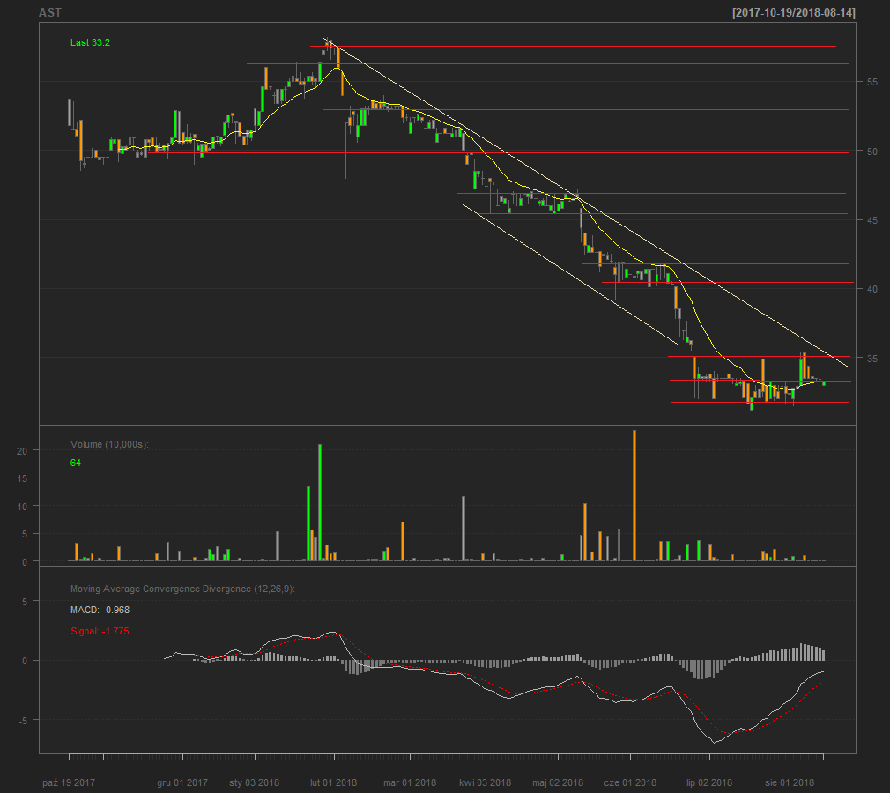Click the volume axis label 10
Screen dimensions: 890x793
click(x=21, y=507)
